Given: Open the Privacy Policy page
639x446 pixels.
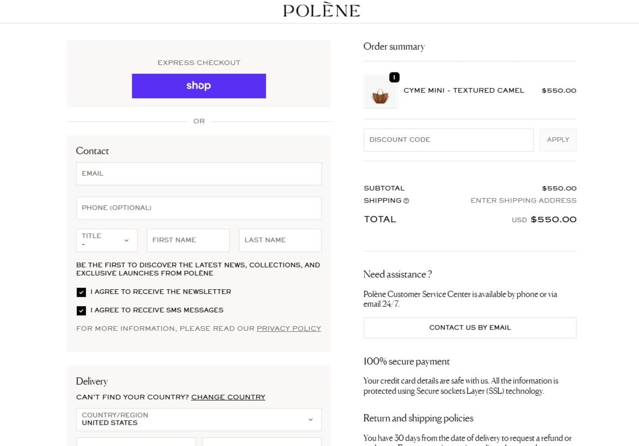Looking at the screenshot, I should point(289,328).
